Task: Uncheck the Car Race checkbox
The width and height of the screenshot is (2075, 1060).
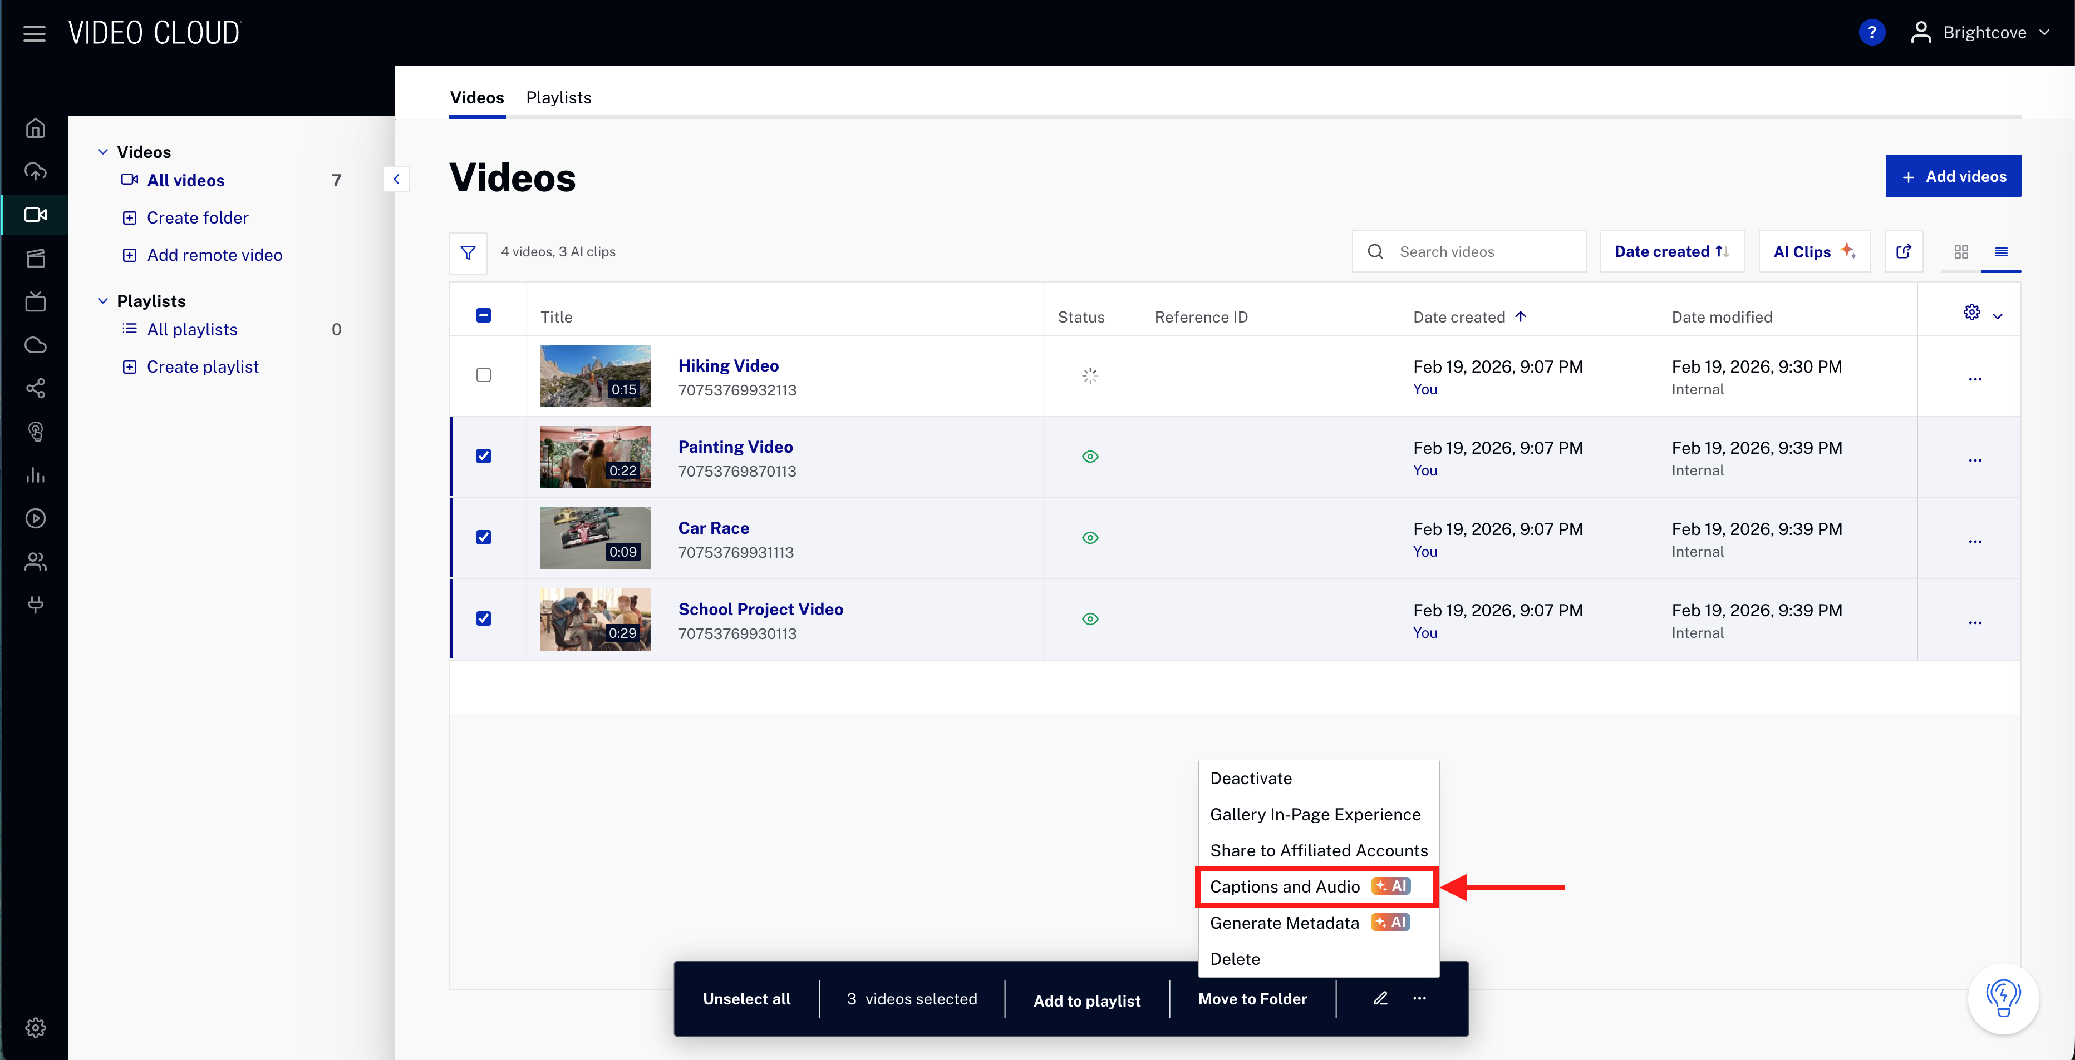Action: [483, 537]
